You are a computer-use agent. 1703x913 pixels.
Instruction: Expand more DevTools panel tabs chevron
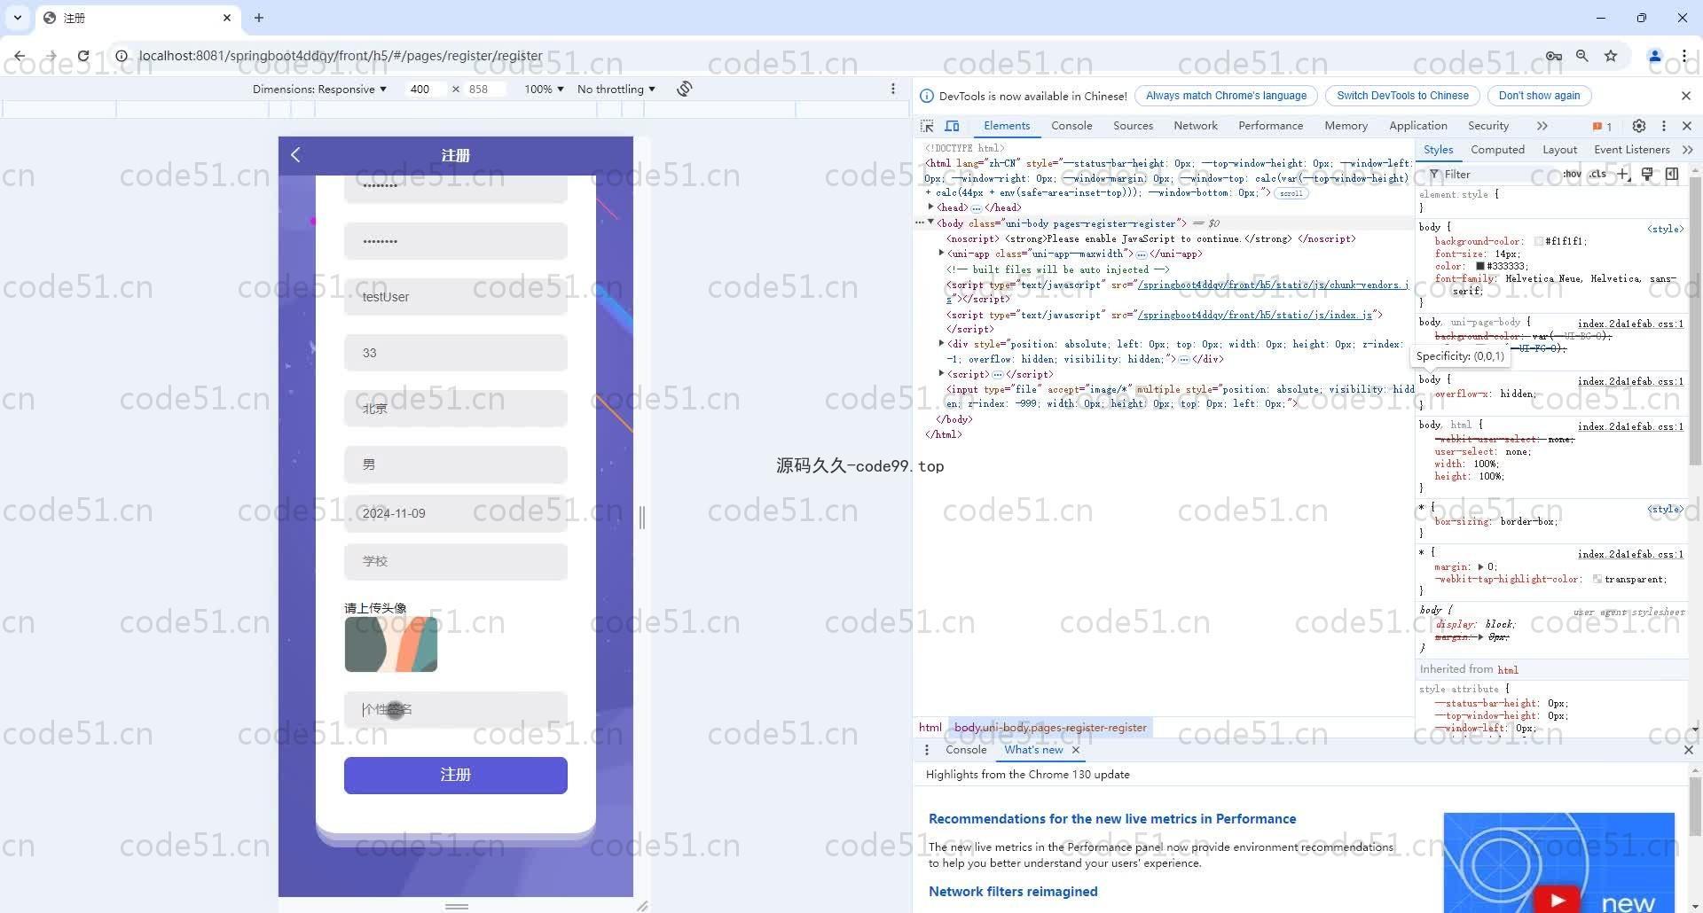pos(1542,126)
